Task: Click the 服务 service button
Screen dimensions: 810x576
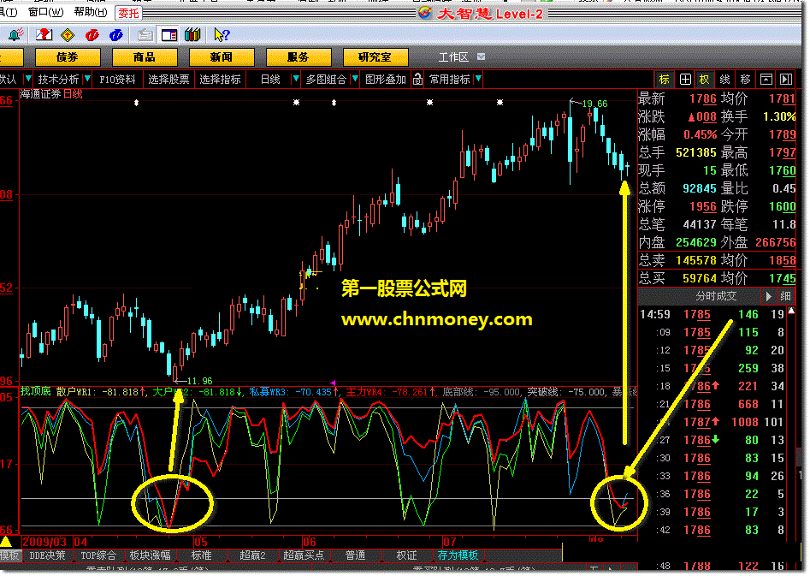Action: pyautogui.click(x=298, y=56)
